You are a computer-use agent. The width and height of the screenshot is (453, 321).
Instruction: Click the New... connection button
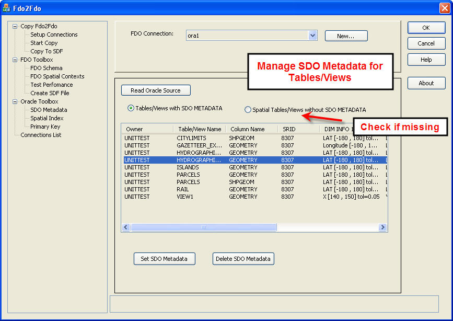346,36
